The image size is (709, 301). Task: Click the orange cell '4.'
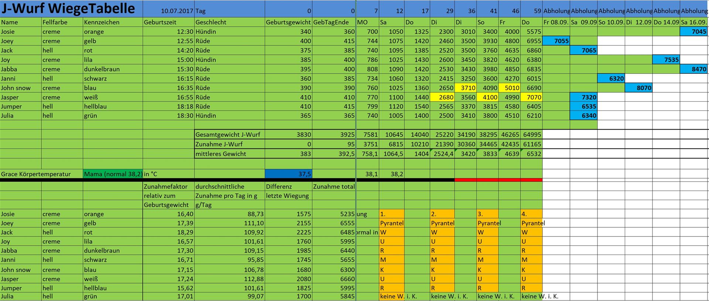tap(532, 214)
